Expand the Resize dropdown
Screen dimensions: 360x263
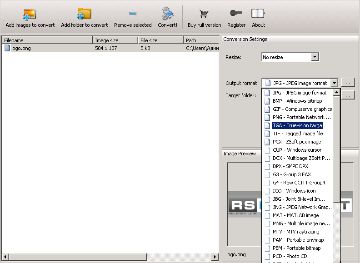[x=315, y=57]
